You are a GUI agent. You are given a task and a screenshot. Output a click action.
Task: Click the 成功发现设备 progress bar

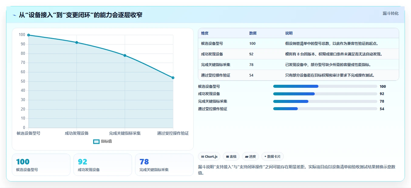tap(325, 94)
